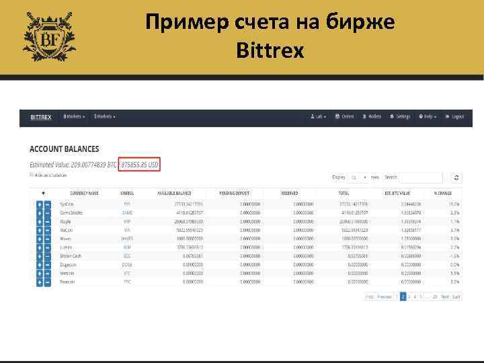Click the withdraw minus button for Bitcoin Cash

click(48, 256)
